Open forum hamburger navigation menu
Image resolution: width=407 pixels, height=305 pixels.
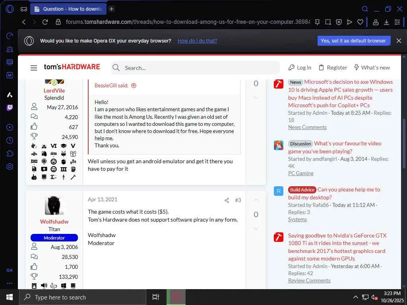click(34, 68)
